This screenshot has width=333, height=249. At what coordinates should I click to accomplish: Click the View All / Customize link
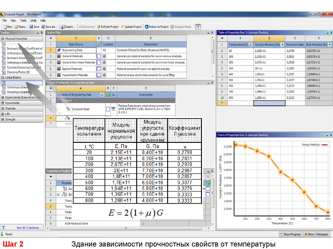[29, 228]
